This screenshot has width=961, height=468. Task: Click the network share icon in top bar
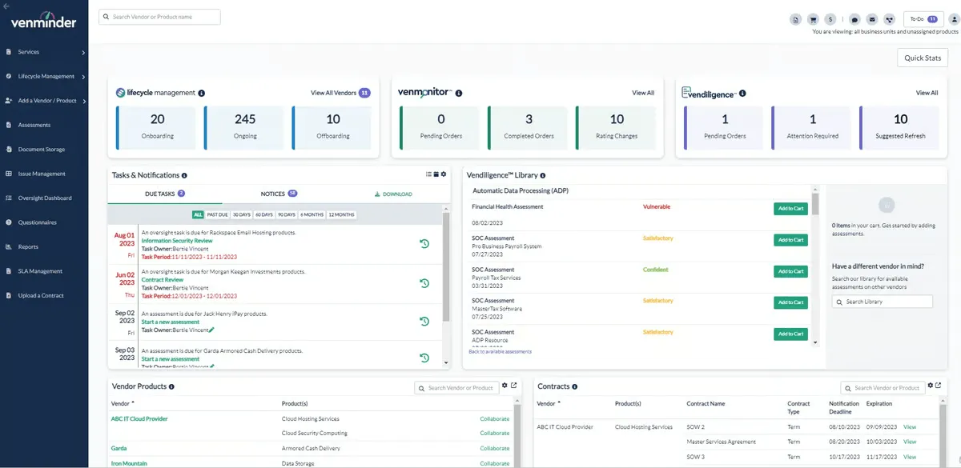889,19
